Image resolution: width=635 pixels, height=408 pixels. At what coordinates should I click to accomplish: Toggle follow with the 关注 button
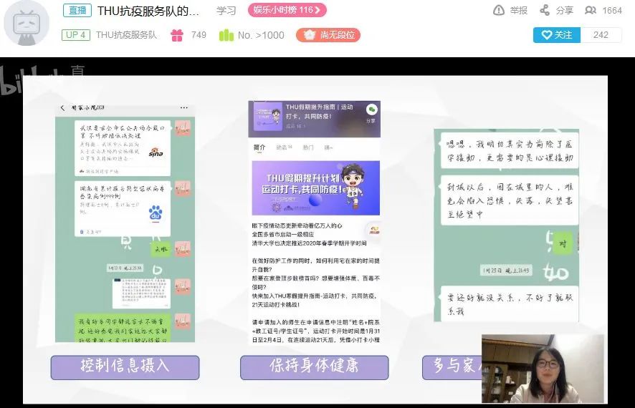(556, 34)
